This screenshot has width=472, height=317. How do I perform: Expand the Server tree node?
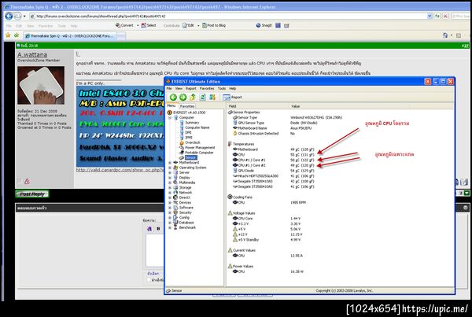pyautogui.click(x=170, y=173)
